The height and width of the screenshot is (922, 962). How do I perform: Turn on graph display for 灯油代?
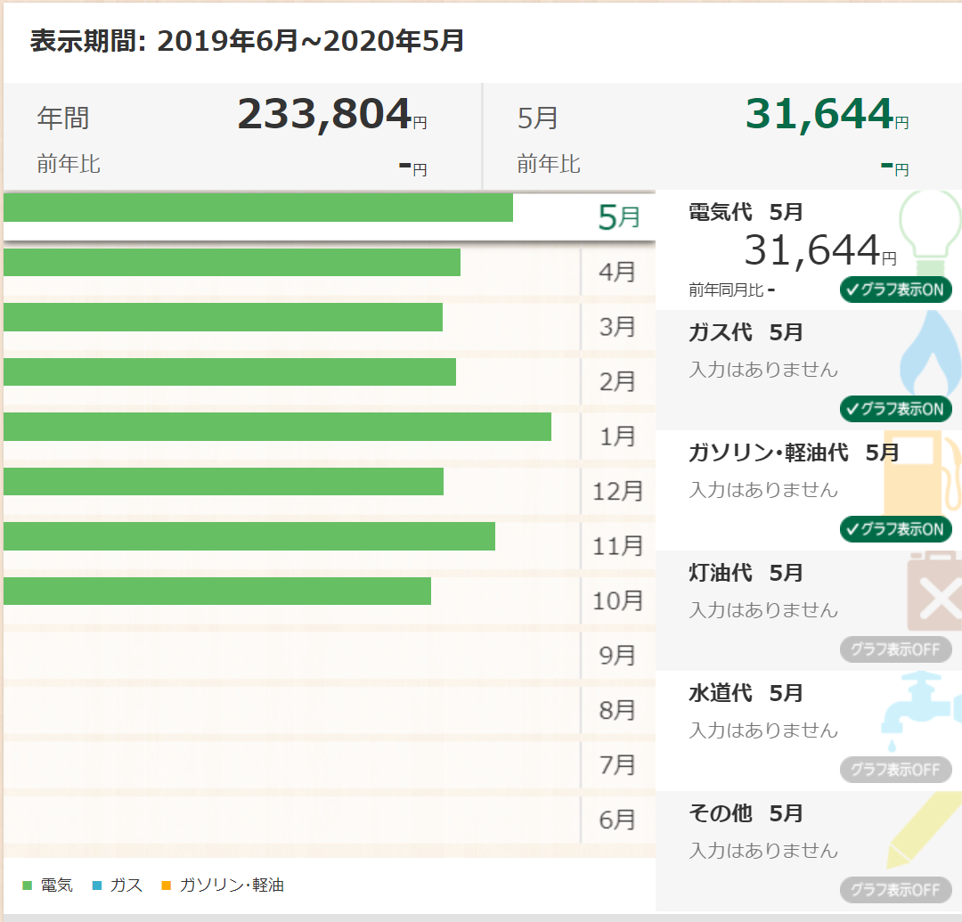point(896,649)
